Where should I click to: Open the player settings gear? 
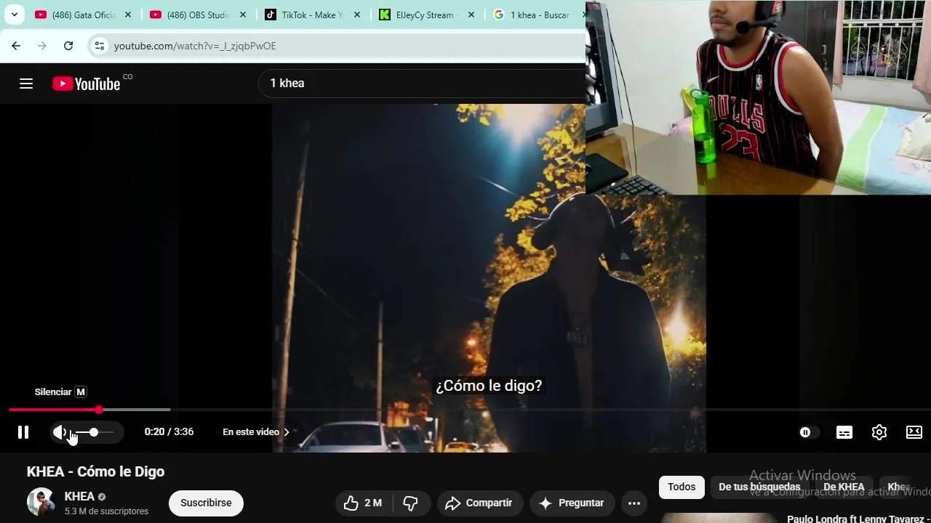[879, 432]
